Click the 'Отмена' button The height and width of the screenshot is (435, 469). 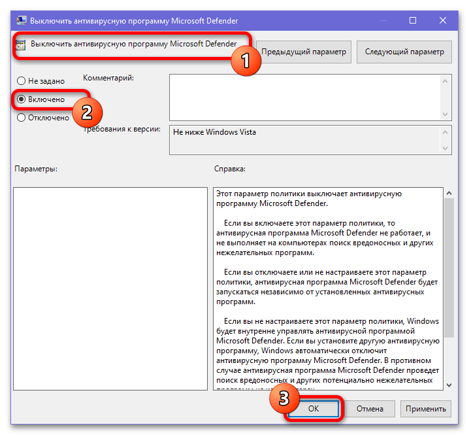[x=370, y=409]
